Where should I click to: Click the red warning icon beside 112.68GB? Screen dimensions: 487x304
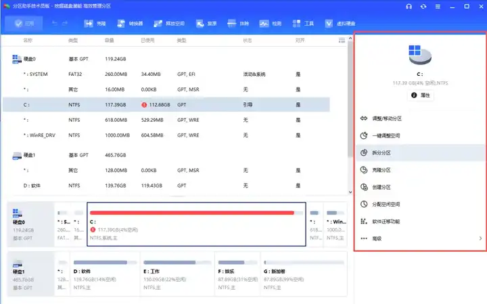click(x=144, y=105)
